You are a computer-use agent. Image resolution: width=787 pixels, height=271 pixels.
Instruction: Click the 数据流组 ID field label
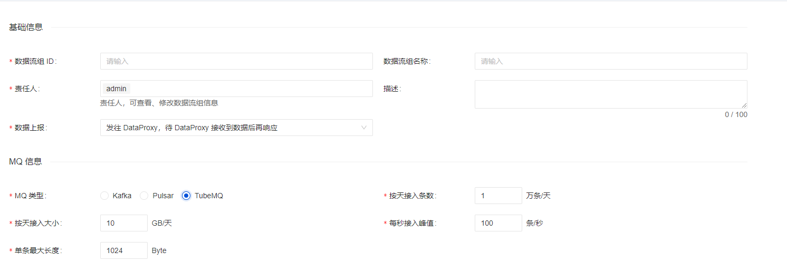(35, 61)
